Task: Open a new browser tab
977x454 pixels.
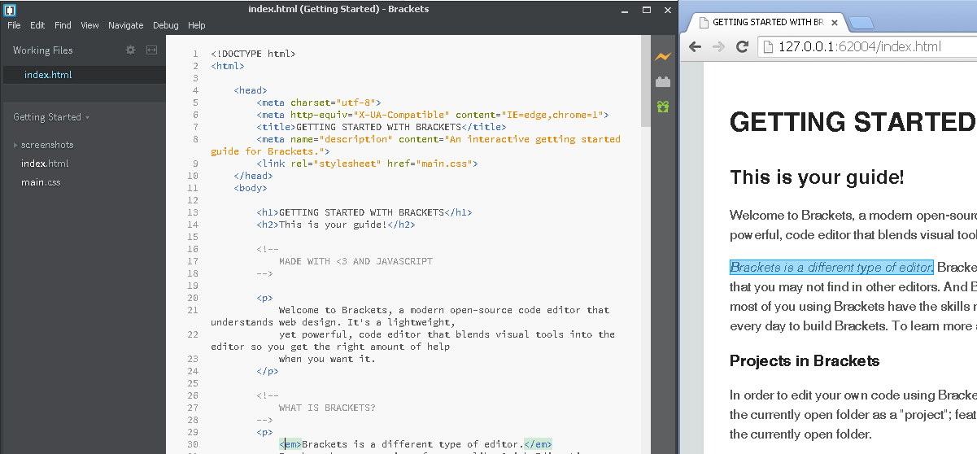Action: coord(861,23)
